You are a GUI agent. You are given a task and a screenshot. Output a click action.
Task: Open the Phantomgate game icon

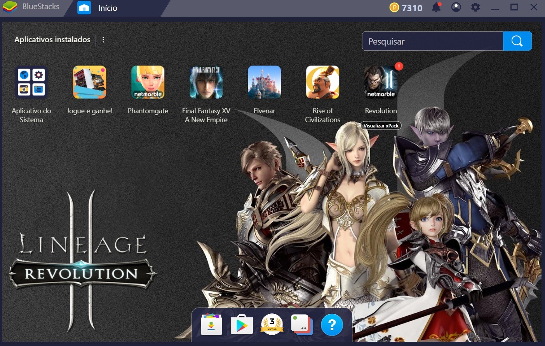pos(148,82)
